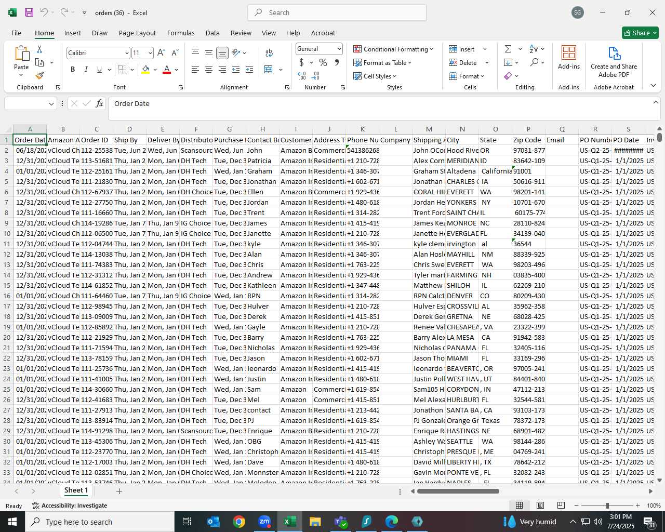665x532 pixels.
Task: Click the Undo arrow icon
Action: click(44, 12)
